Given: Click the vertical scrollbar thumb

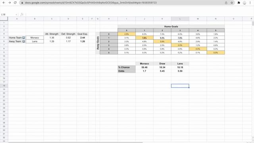Looking at the screenshot, I should click(253, 23).
